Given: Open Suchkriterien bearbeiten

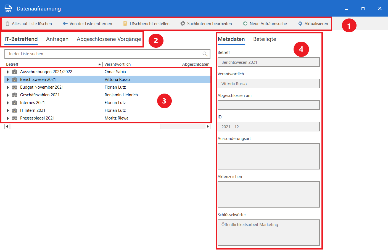Looking at the screenshot, I should [x=206, y=24].
